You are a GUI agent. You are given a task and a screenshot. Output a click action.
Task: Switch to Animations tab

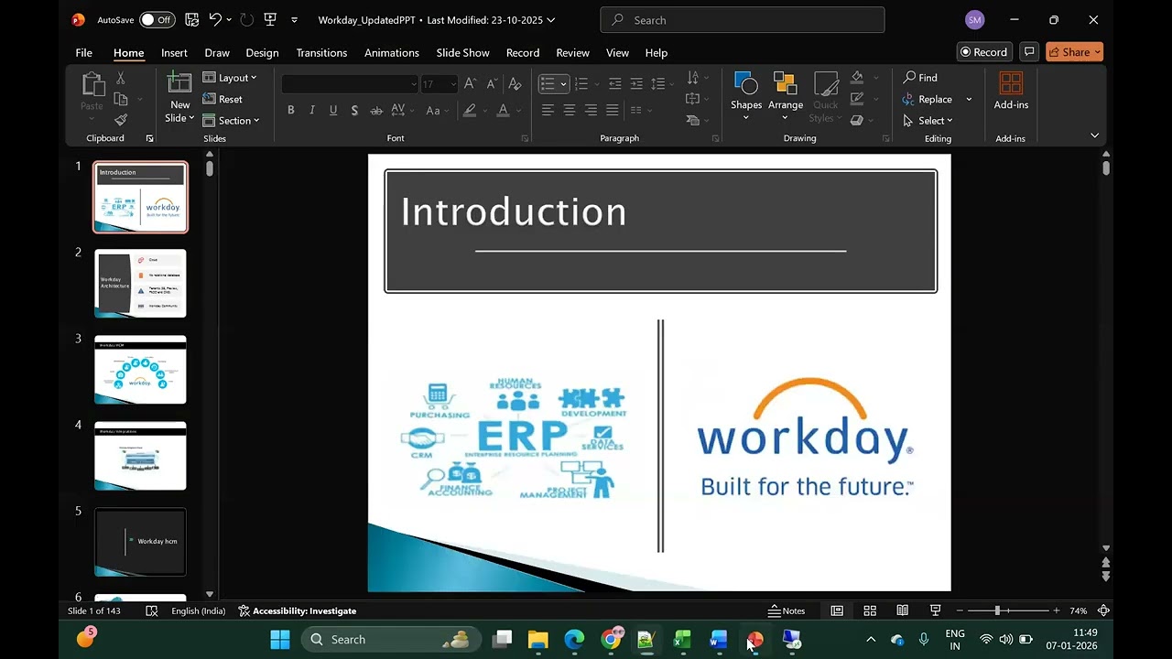pos(392,52)
